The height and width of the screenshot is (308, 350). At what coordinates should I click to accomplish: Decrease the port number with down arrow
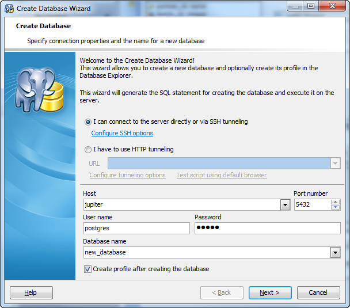coord(336,208)
